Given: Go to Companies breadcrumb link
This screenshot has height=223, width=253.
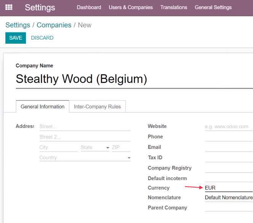Looking at the screenshot, I should [x=54, y=25].
